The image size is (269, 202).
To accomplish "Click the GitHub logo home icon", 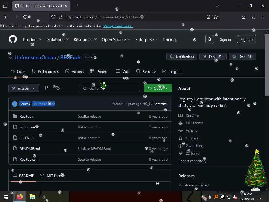I will click(13, 39).
